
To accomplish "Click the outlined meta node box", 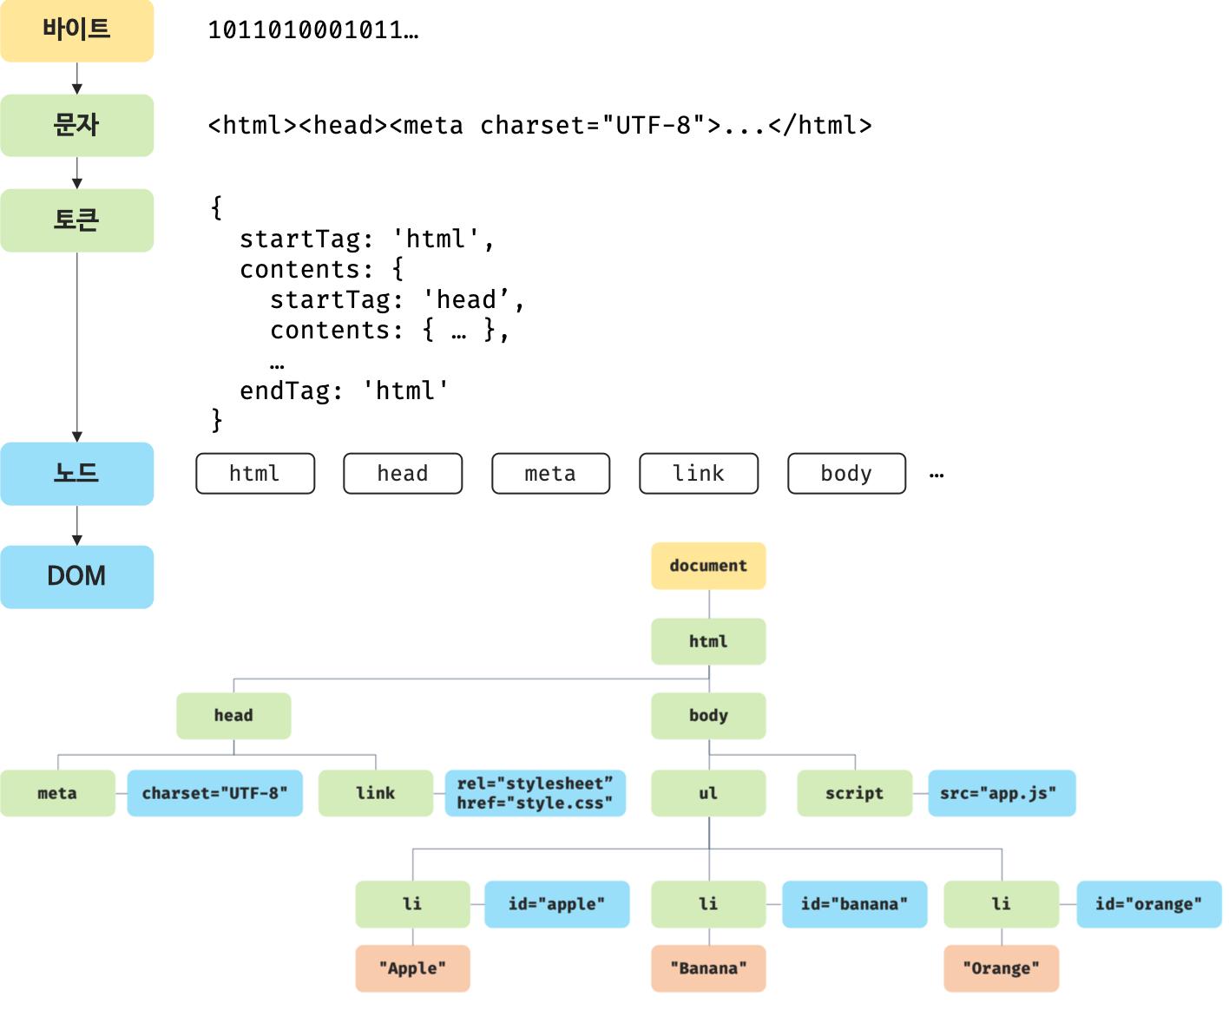I will 551,474.
